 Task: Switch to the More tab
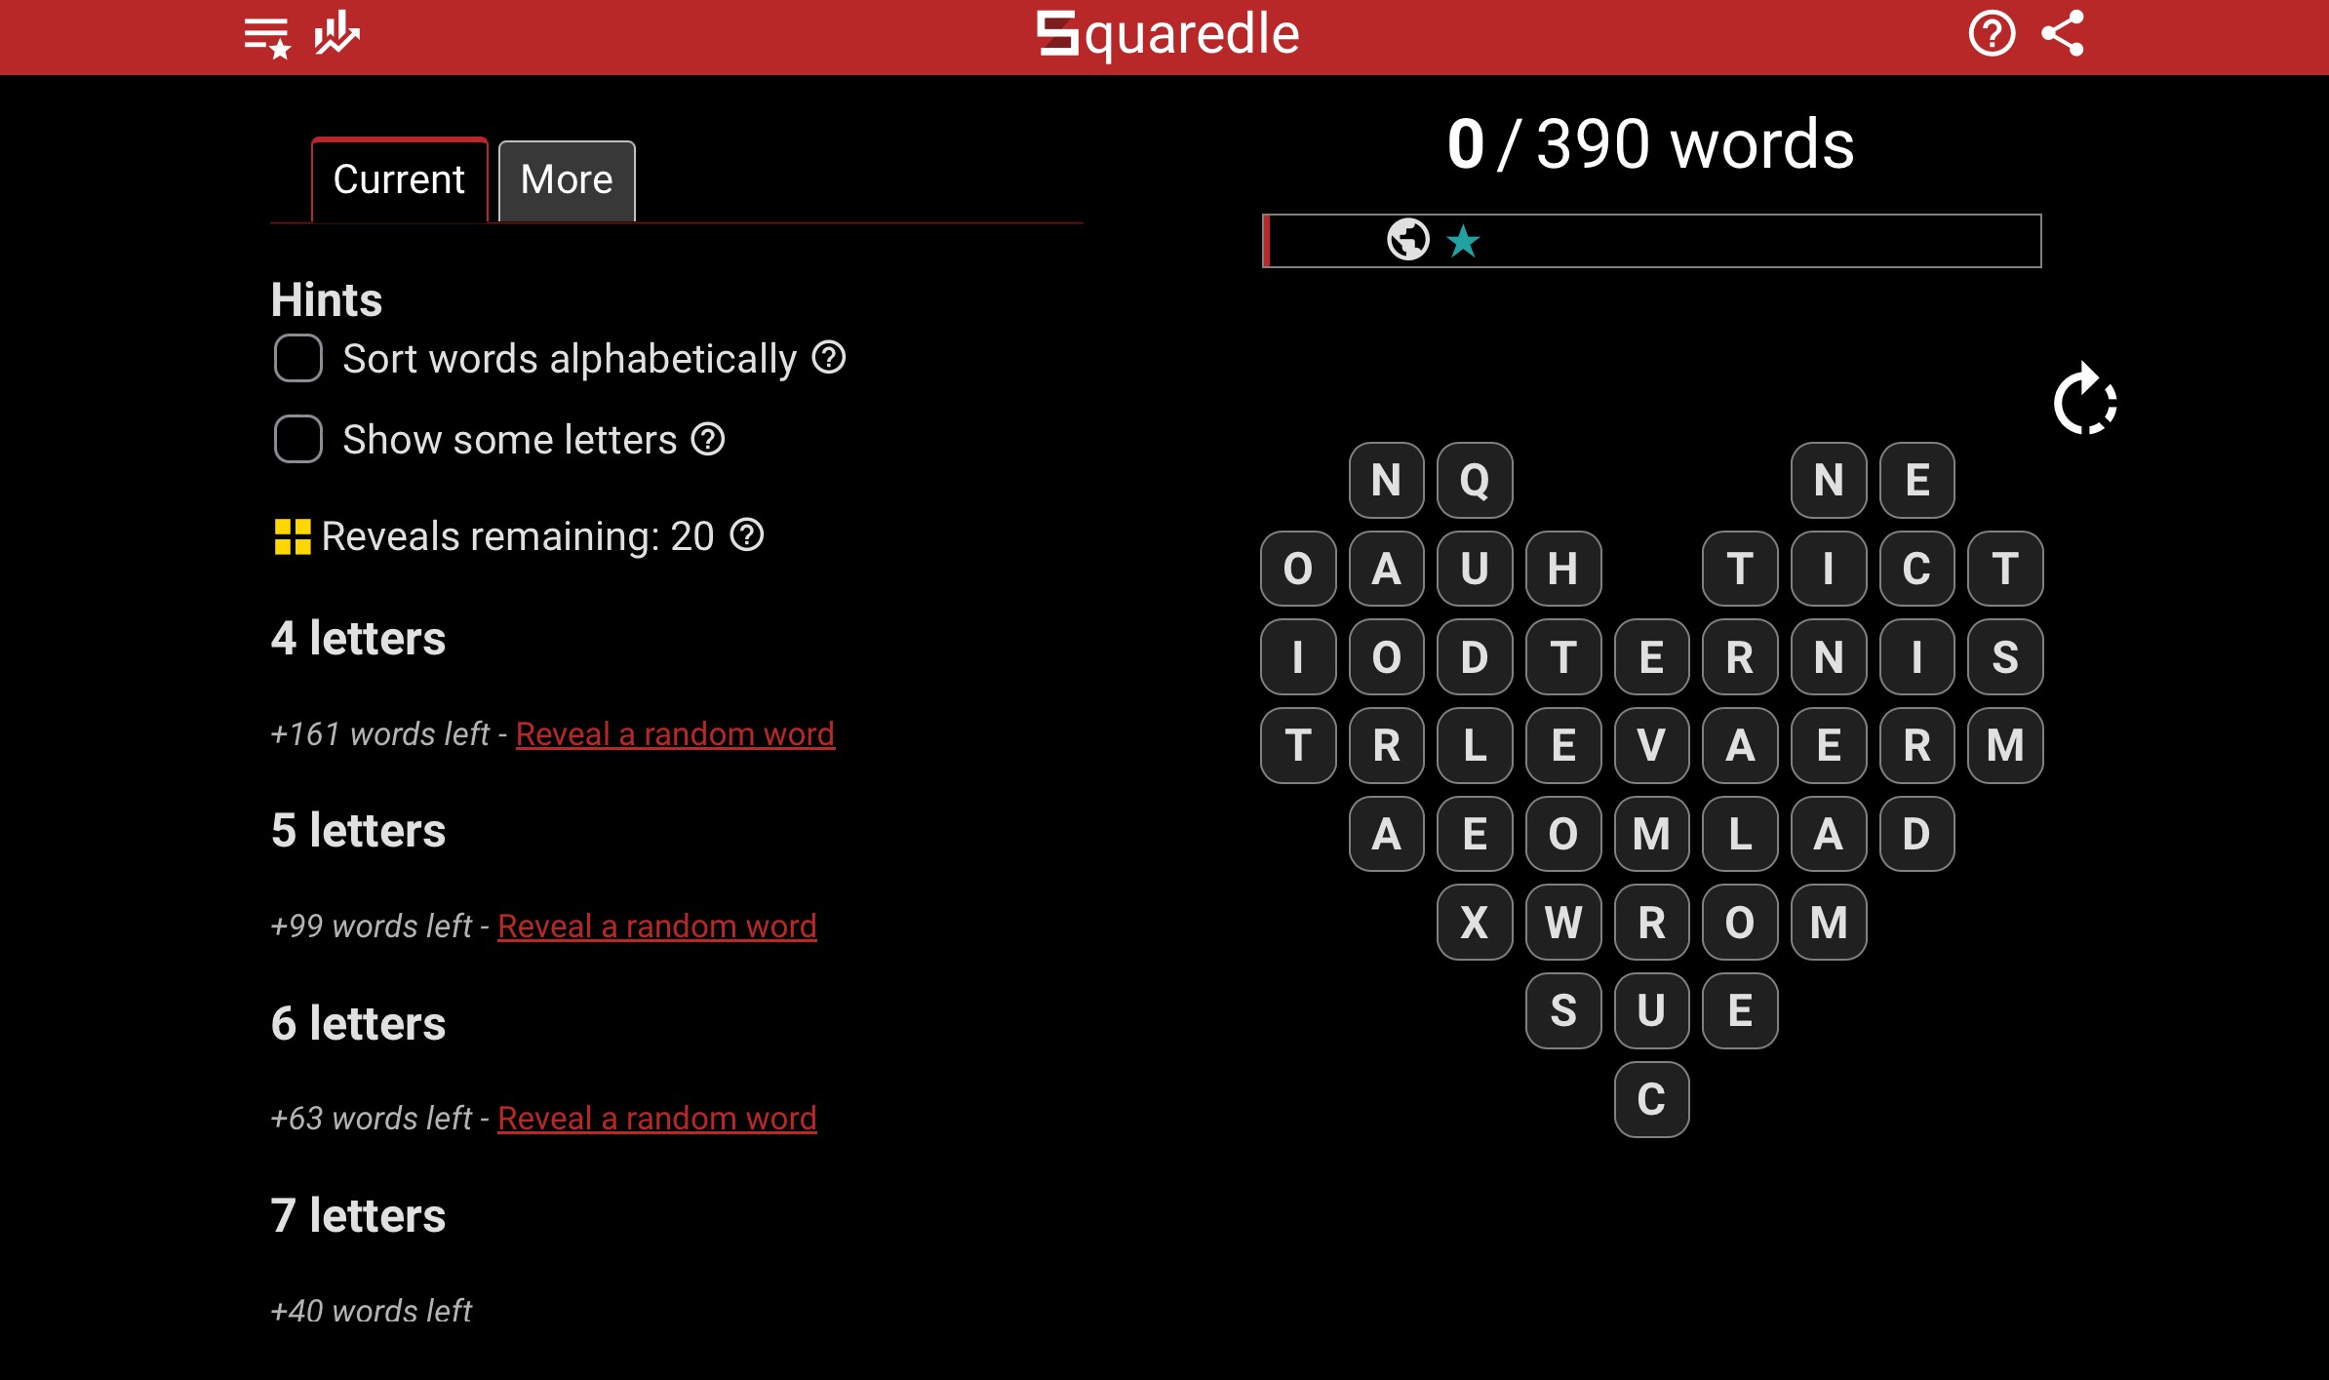click(567, 177)
